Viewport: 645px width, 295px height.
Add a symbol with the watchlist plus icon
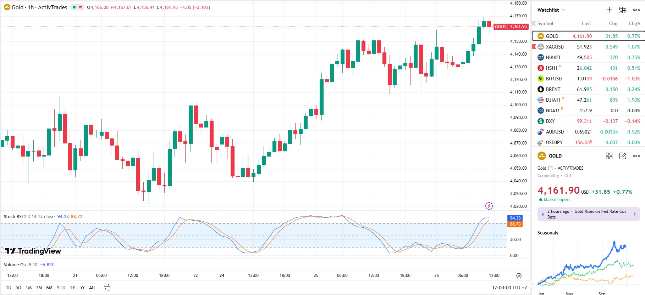609,10
